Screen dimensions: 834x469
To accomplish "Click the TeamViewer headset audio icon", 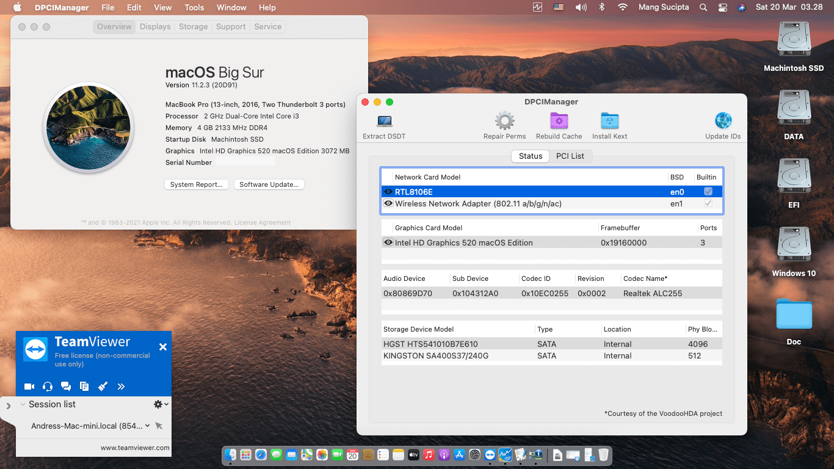I will 48,387.
